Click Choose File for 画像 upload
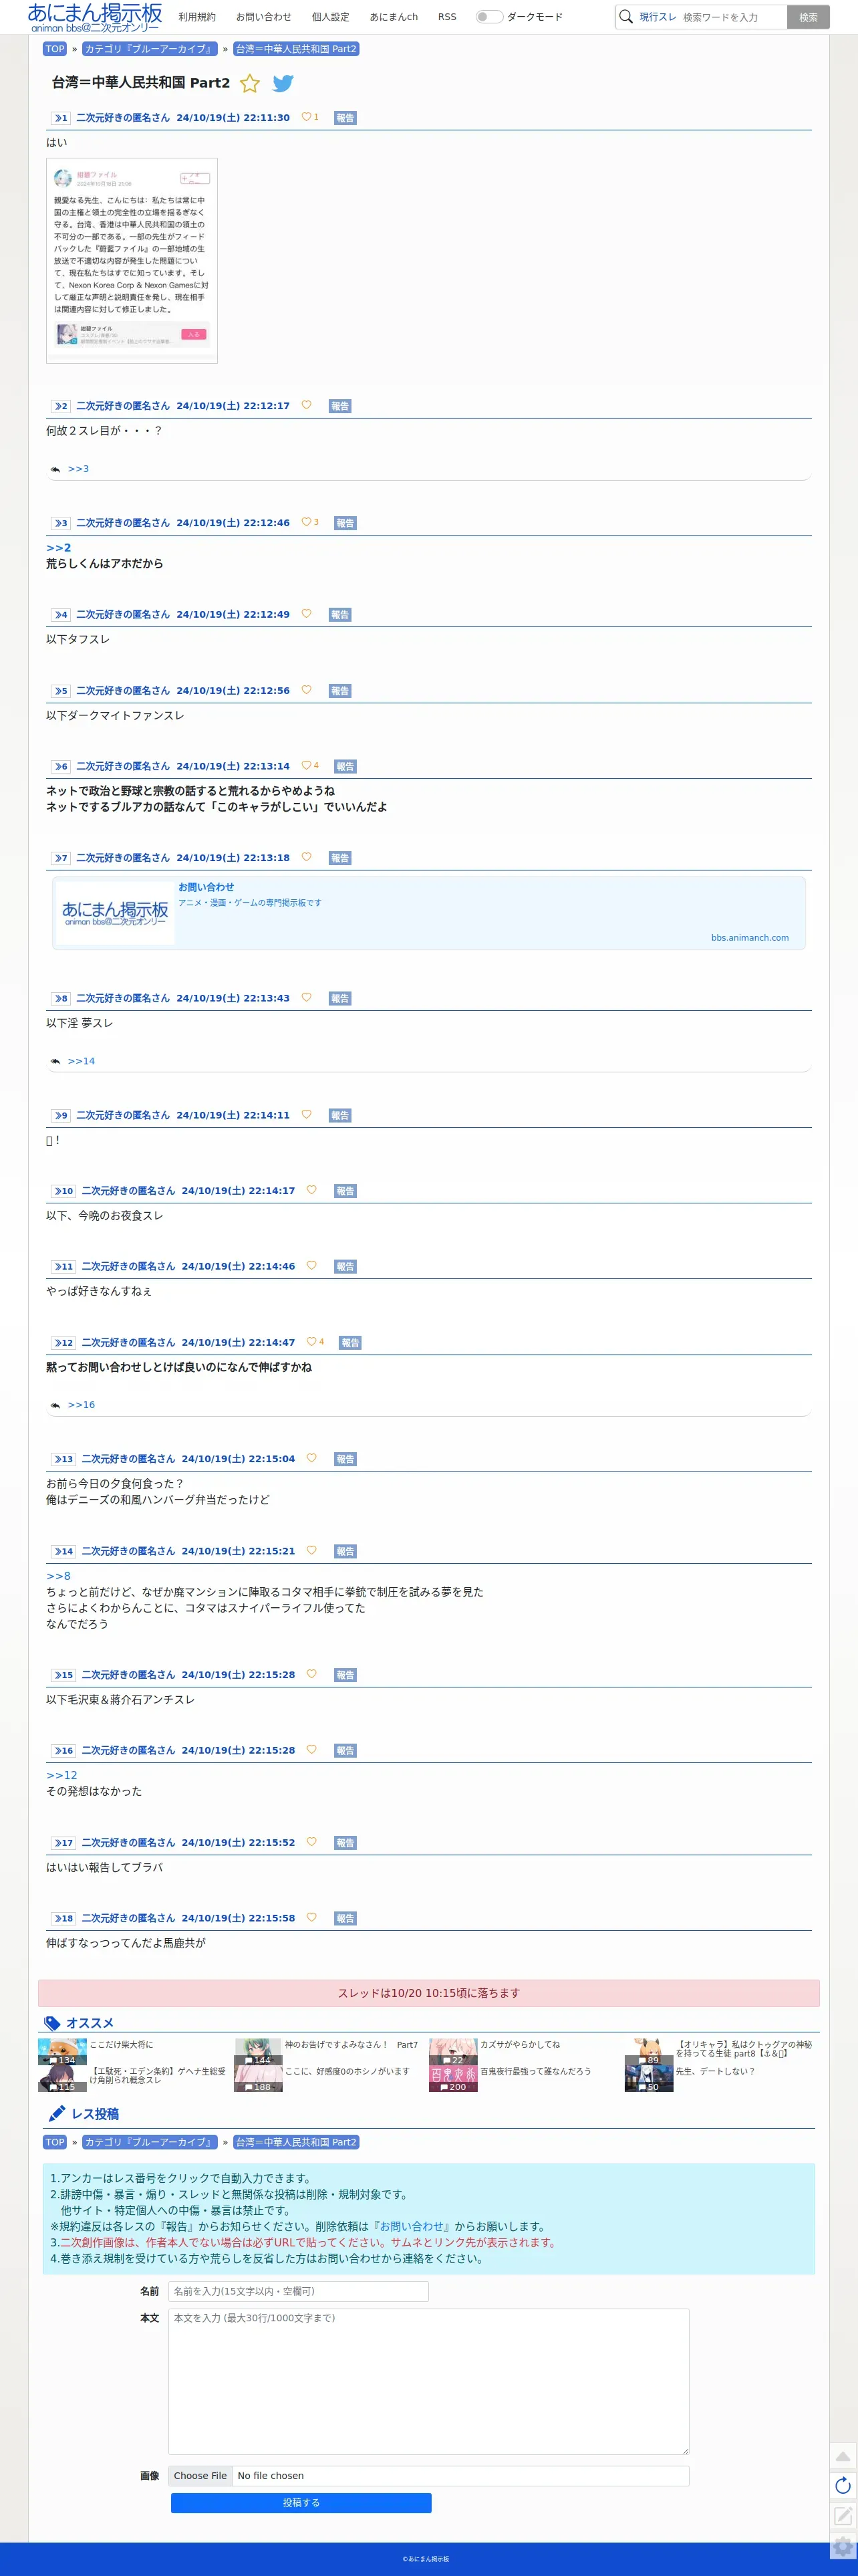The image size is (858, 2576). coord(200,2476)
